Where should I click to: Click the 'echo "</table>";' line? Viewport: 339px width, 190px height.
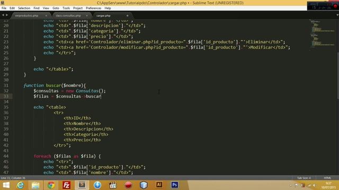click(x=53, y=69)
